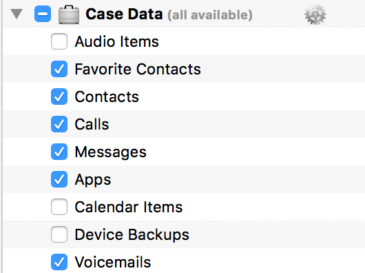Enable the Audio Items checkbox
The image size is (365, 273).
tap(59, 41)
